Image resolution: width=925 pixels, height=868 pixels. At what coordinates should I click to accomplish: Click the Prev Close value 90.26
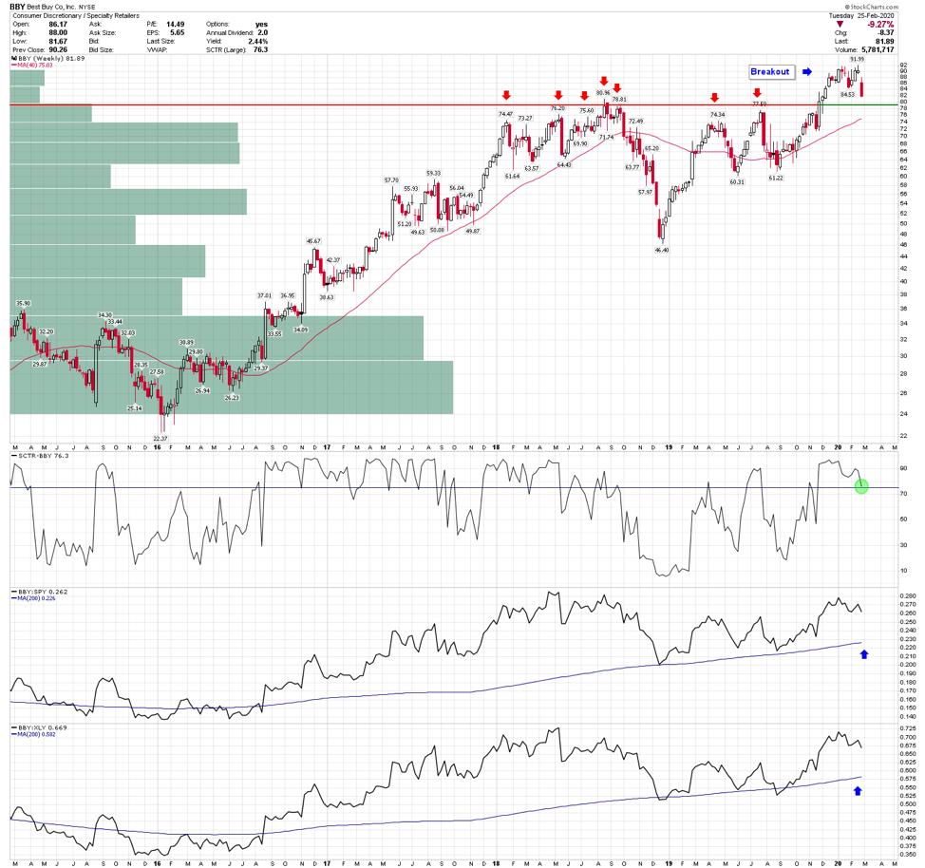[58, 49]
